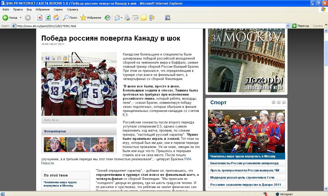Open the Поиск search panel

70,18
